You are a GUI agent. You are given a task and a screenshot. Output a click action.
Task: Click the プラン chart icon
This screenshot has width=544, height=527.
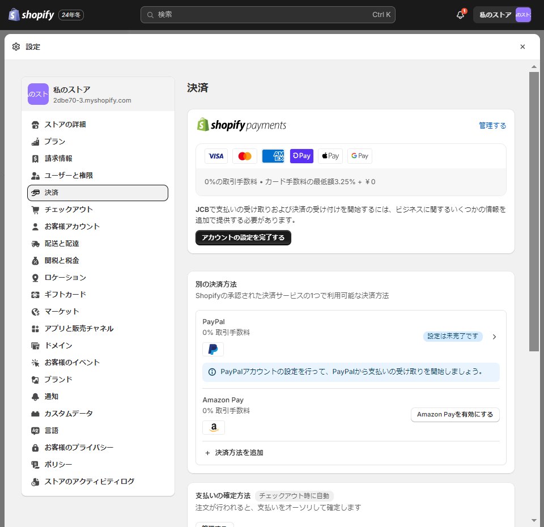(35, 142)
